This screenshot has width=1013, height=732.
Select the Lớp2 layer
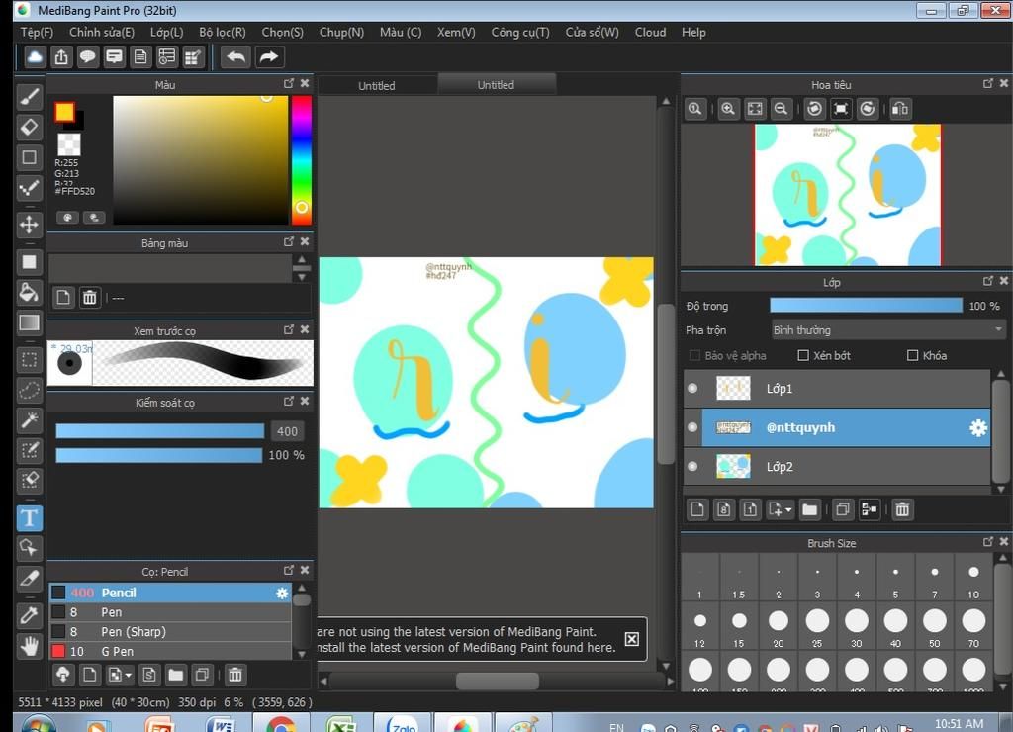(846, 467)
